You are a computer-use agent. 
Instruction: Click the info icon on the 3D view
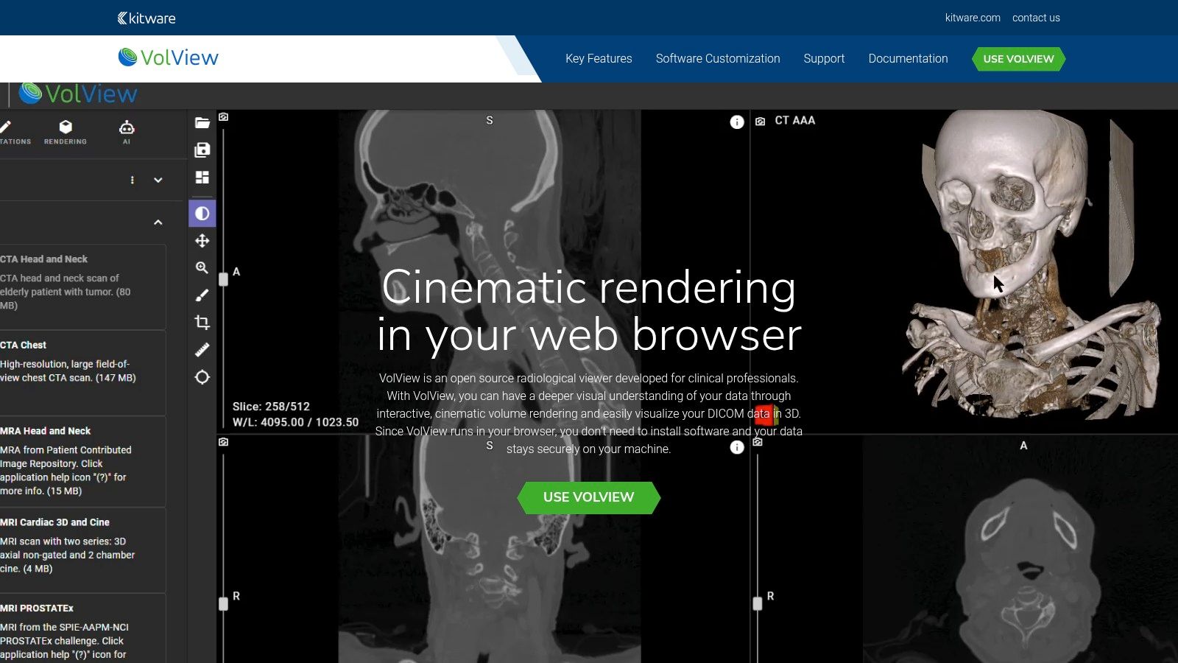click(737, 122)
